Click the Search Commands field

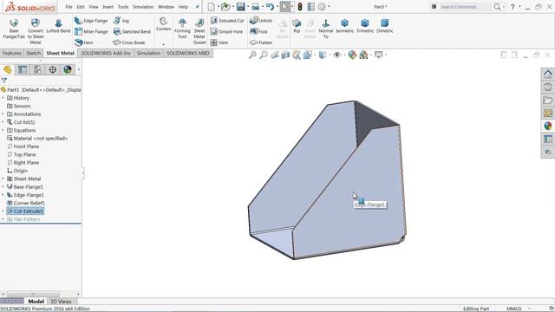[x=465, y=7]
